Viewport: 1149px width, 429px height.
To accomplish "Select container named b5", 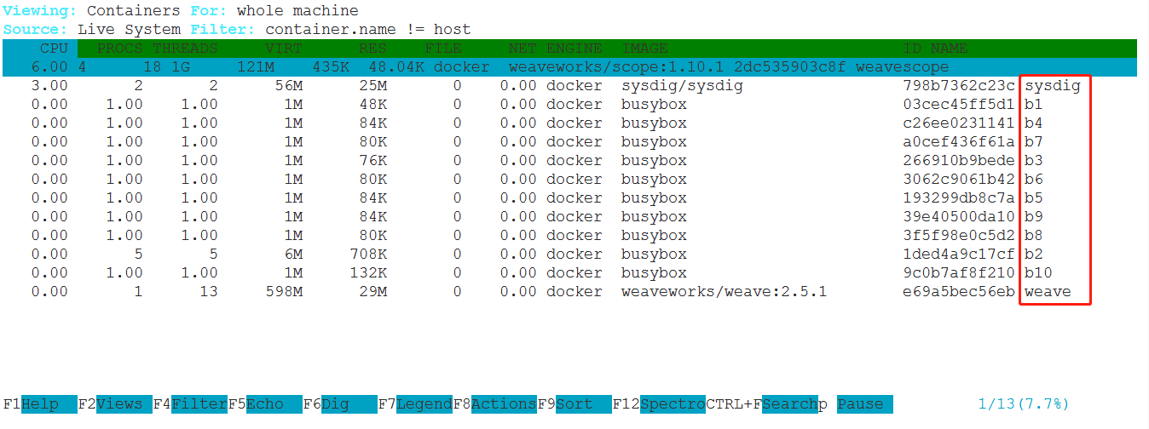I will pyautogui.click(x=1034, y=198).
